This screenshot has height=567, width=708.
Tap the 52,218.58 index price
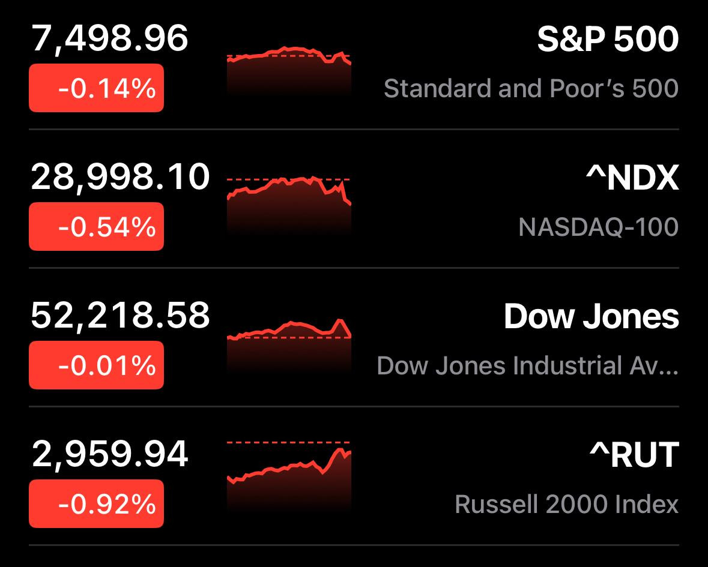click(121, 316)
